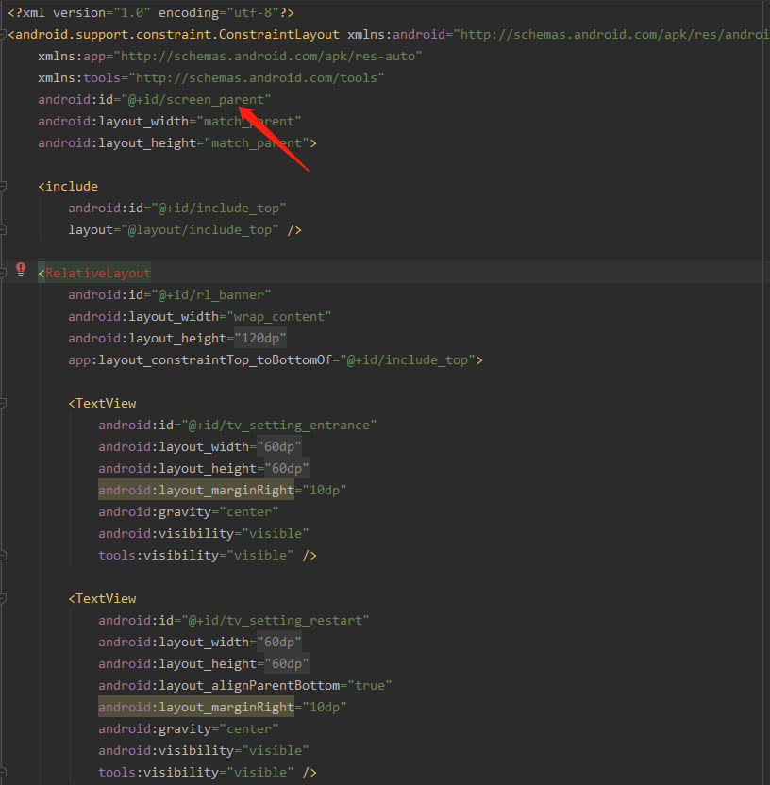Click the layout_alignParentBottom attribute
This screenshot has width=770, height=785.
coord(219,685)
